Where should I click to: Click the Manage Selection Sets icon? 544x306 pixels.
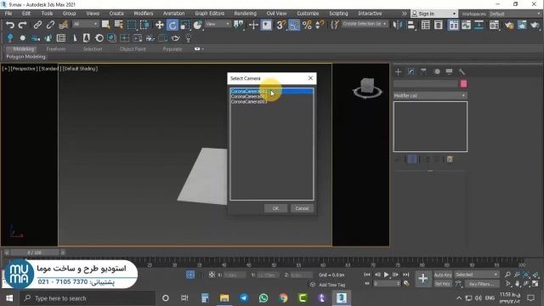pos(335,25)
